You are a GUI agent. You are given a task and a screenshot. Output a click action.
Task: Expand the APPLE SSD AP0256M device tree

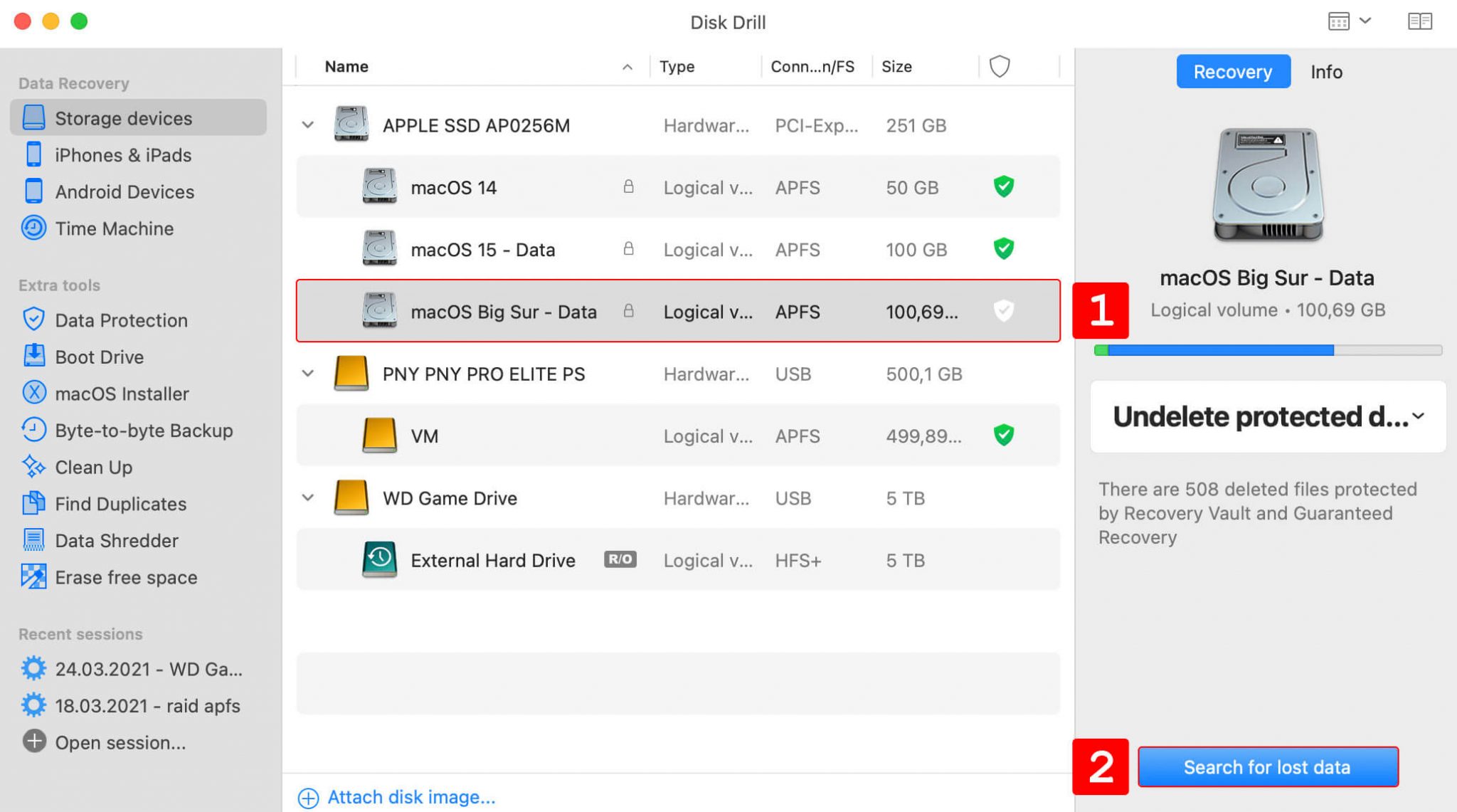309,124
